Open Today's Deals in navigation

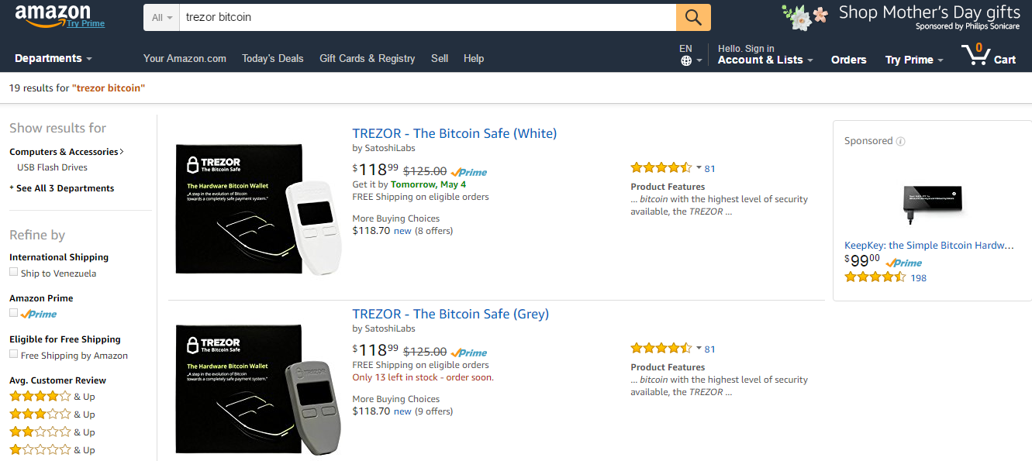pos(273,58)
